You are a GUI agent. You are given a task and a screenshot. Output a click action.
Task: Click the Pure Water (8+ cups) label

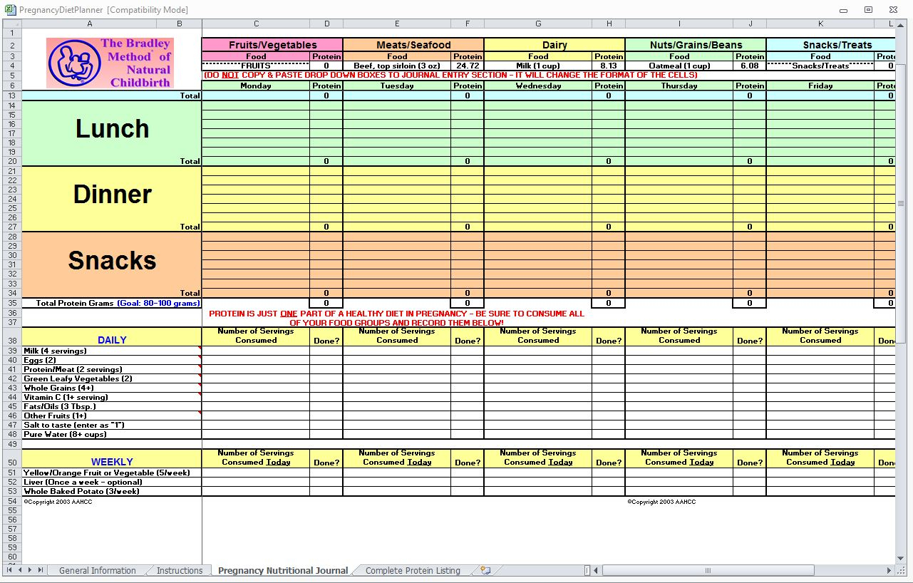[x=65, y=434]
